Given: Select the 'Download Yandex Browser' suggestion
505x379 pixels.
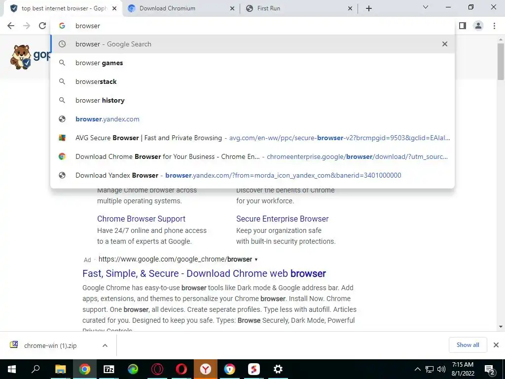Looking at the screenshot, I should [x=252, y=175].
